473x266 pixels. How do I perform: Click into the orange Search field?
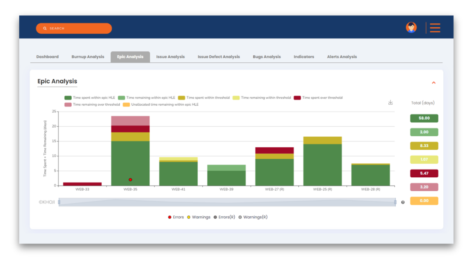(x=78, y=28)
